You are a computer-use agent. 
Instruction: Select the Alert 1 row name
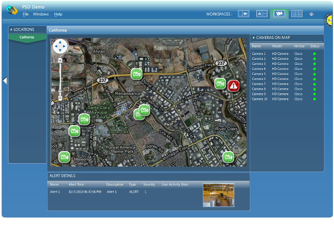click(x=55, y=192)
